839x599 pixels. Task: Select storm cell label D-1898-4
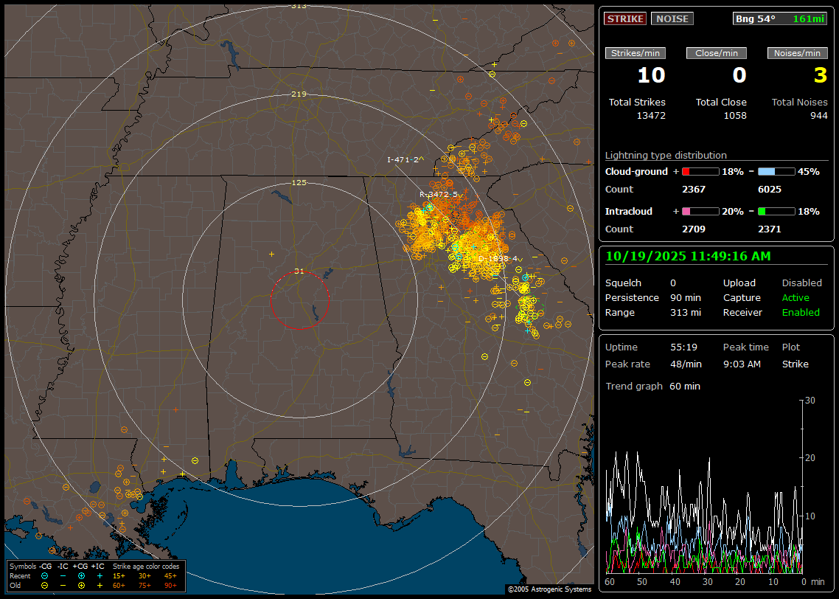[x=498, y=259]
